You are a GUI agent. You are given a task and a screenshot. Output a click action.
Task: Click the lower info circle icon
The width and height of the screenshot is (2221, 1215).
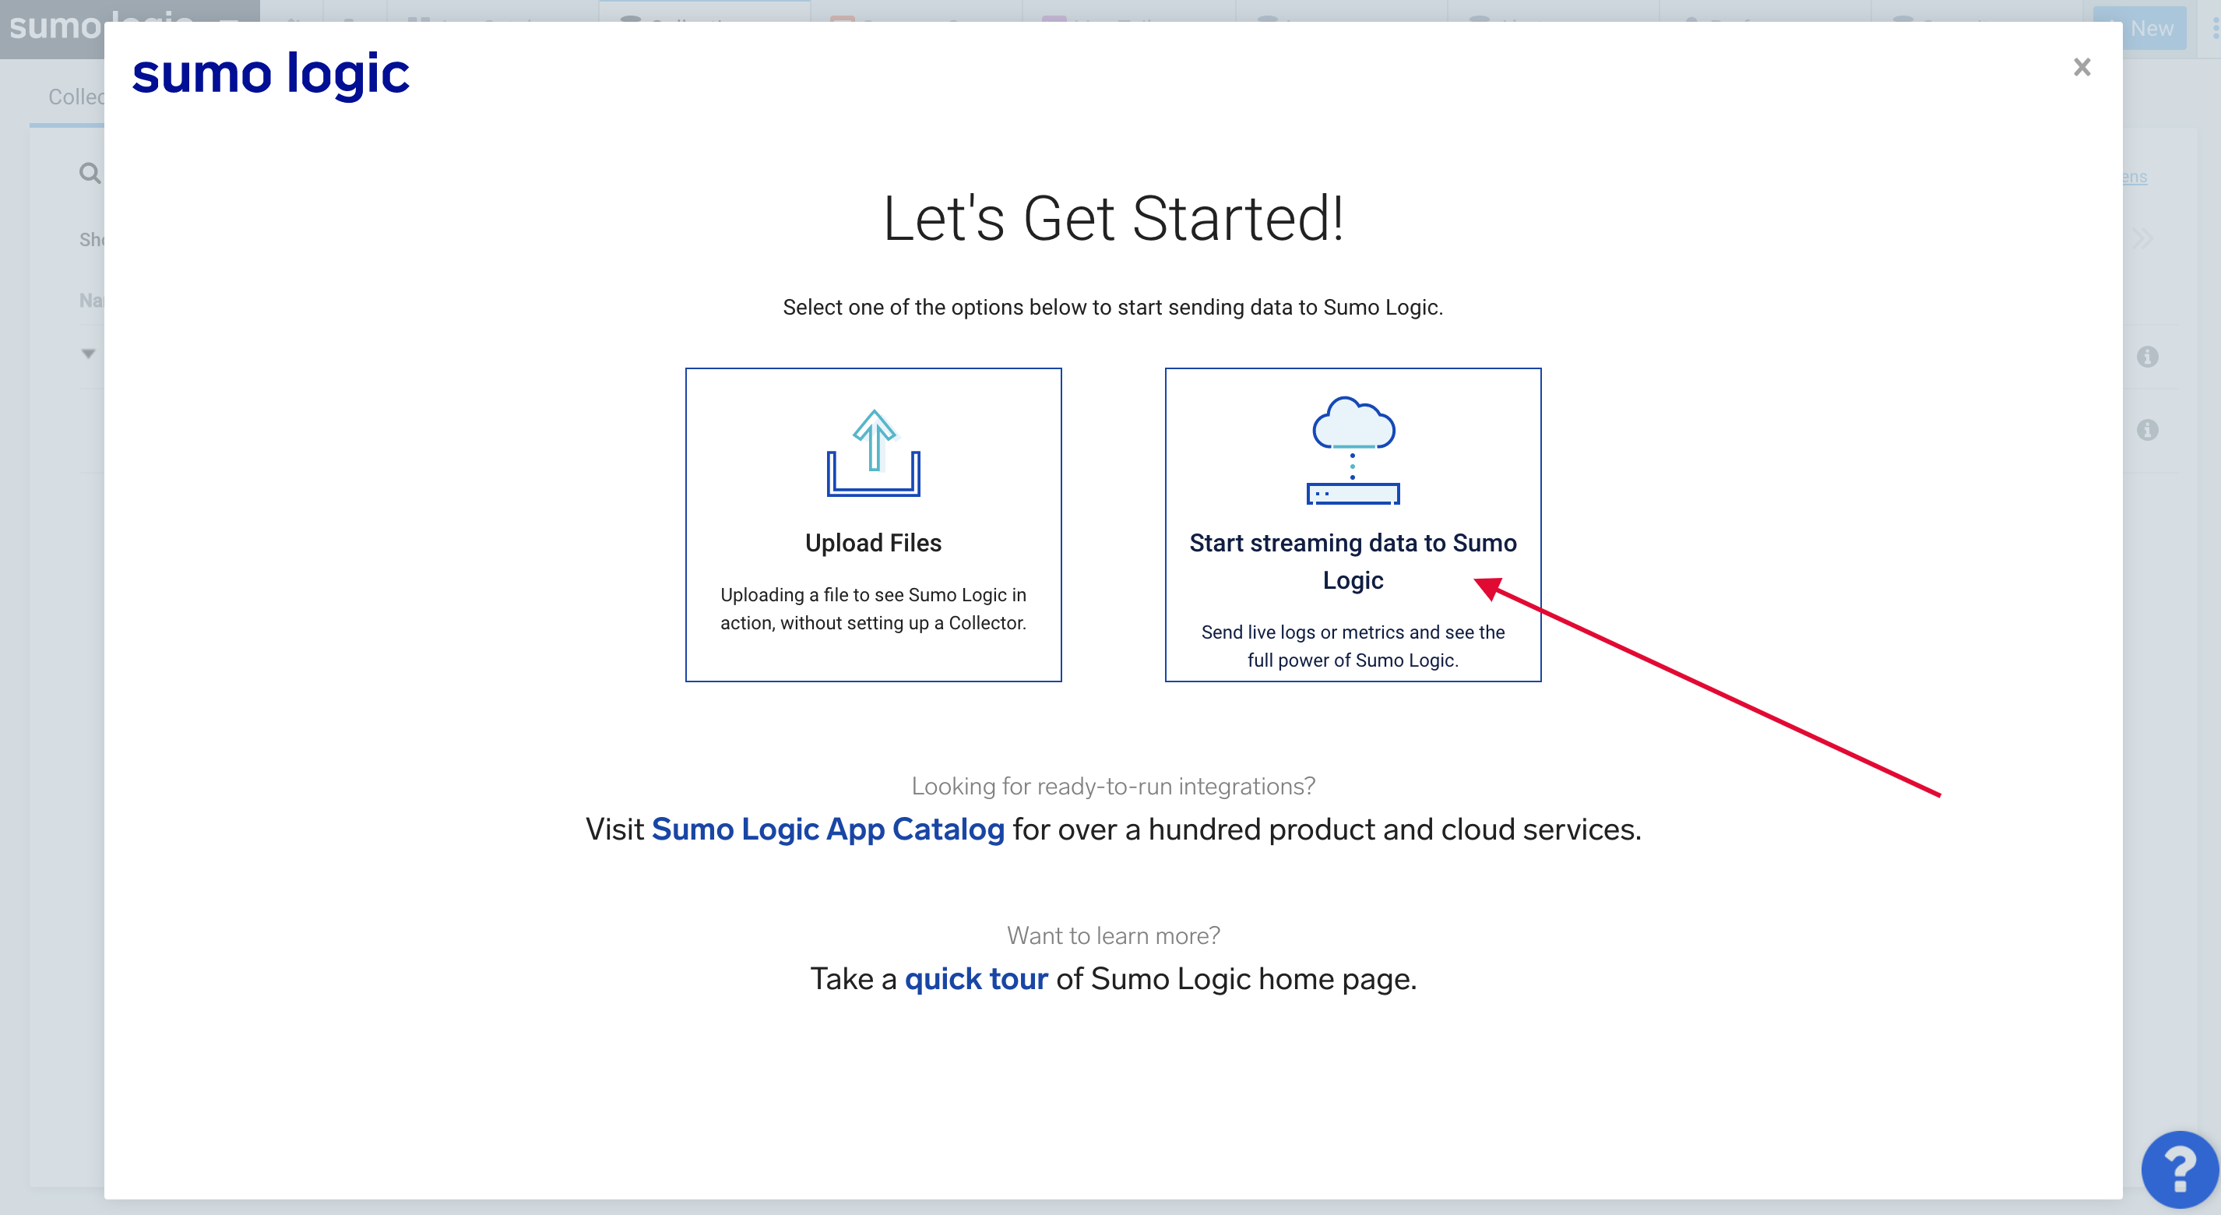[2147, 429]
